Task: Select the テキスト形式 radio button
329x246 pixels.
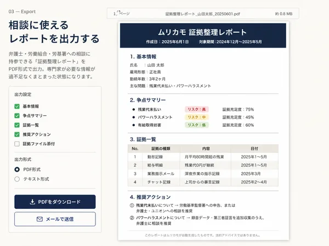Action: coord(17,179)
